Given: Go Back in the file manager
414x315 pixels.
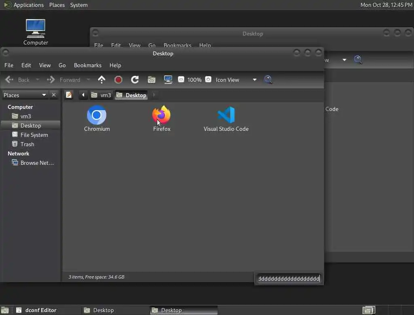Looking at the screenshot, I should click(17, 80).
